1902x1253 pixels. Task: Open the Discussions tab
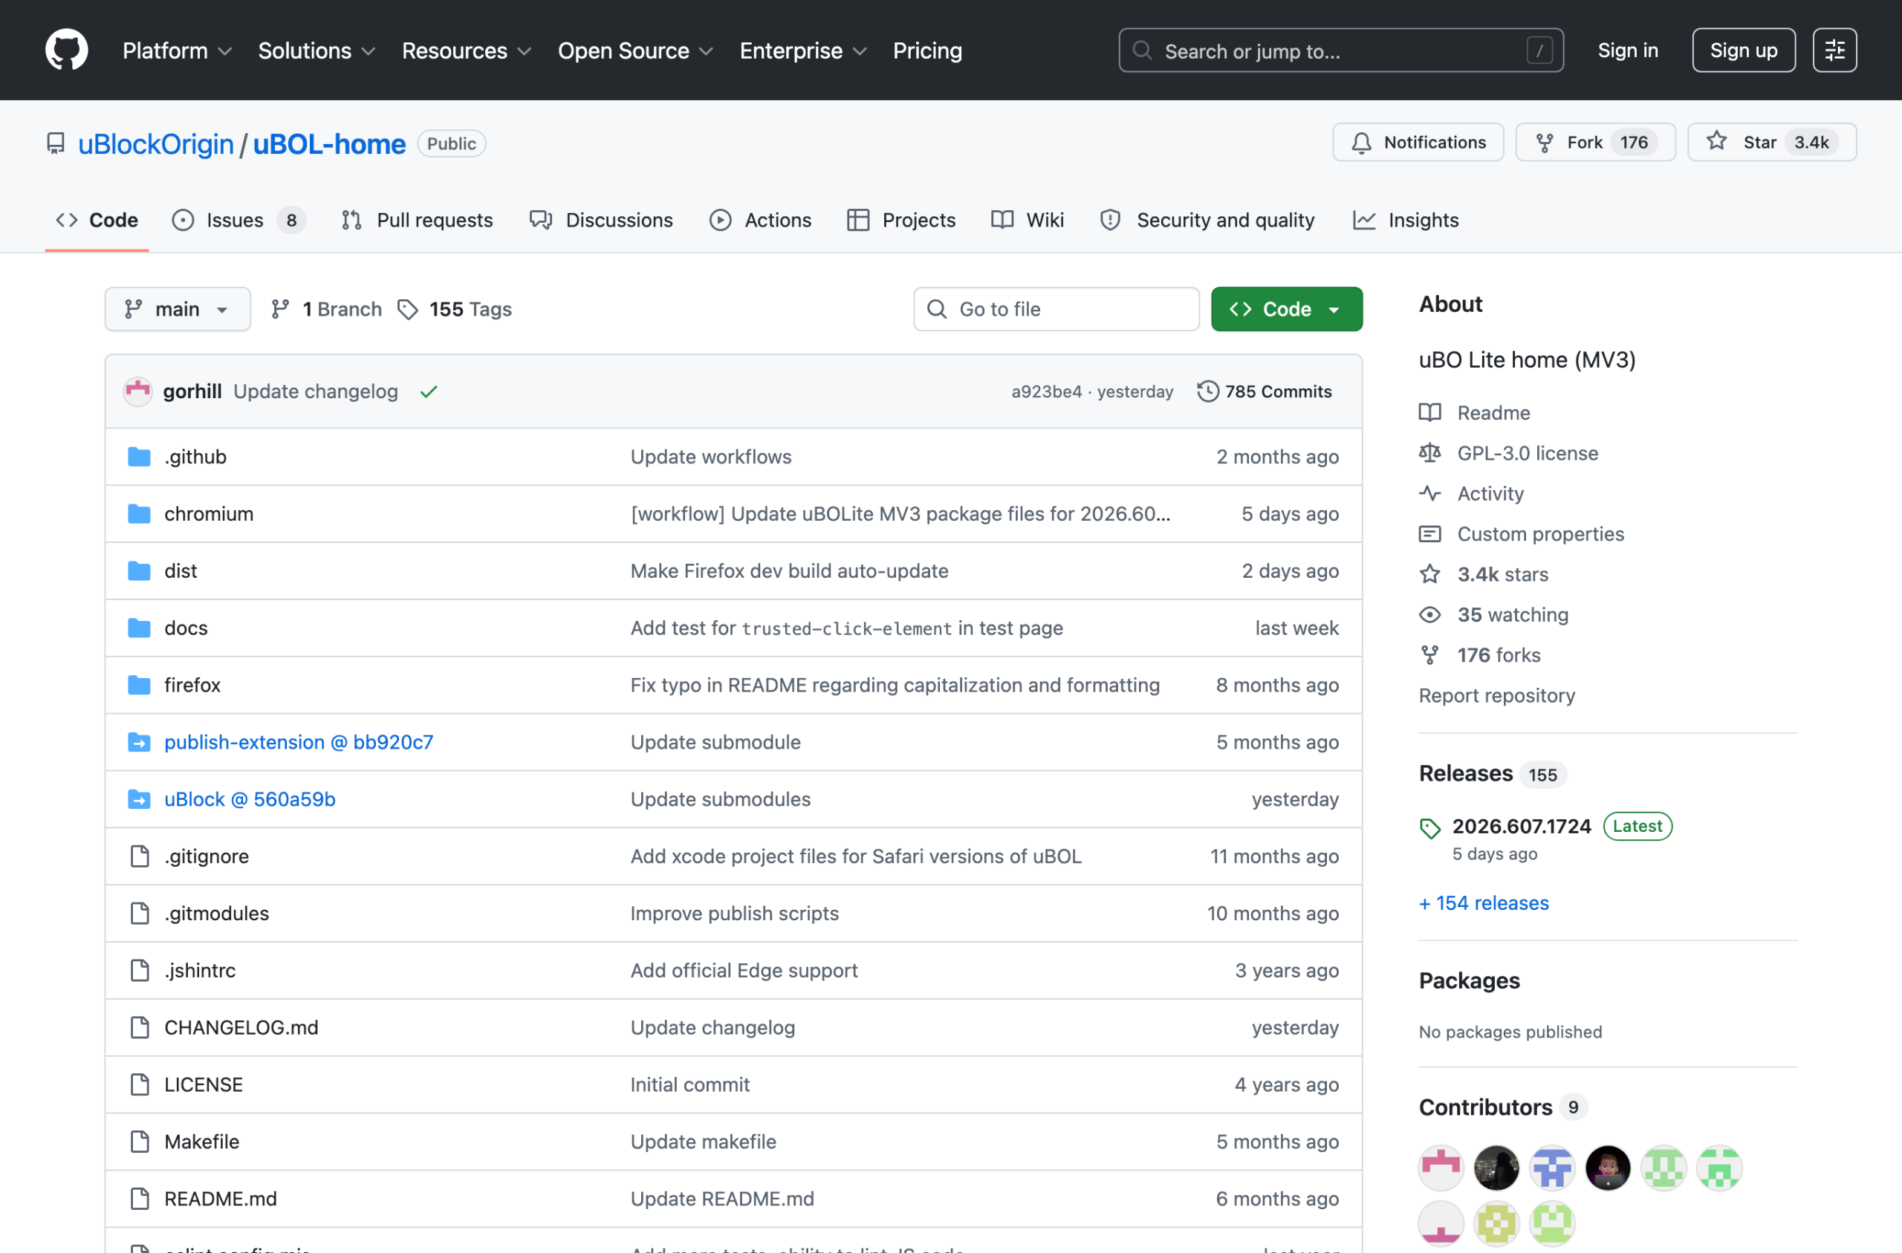click(x=601, y=220)
